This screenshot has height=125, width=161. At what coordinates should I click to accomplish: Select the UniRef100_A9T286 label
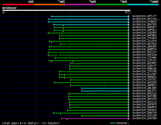(144, 116)
